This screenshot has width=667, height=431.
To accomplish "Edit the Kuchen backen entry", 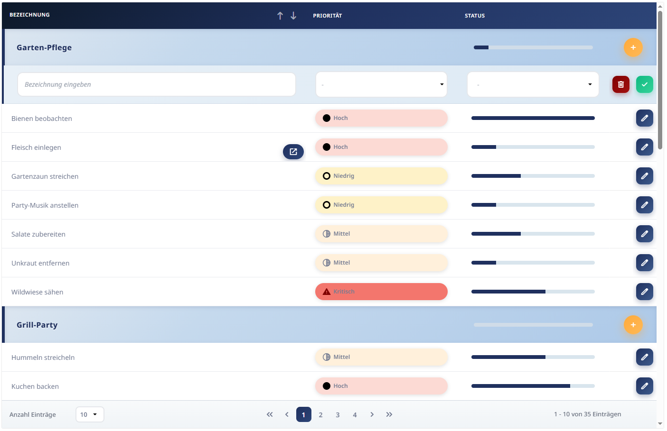I will (x=644, y=386).
